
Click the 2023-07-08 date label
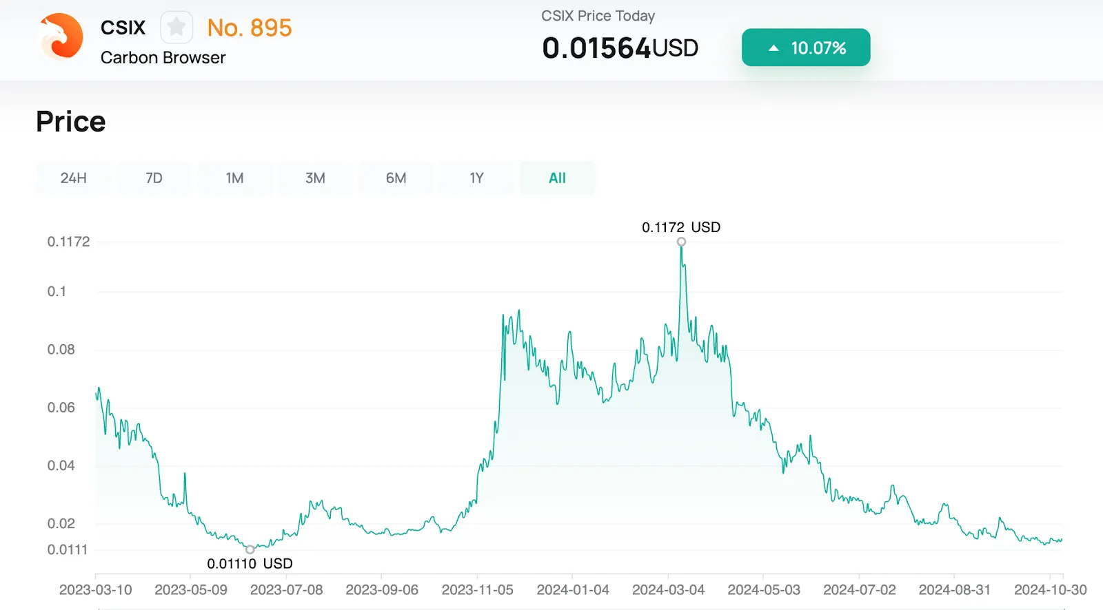[286, 590]
